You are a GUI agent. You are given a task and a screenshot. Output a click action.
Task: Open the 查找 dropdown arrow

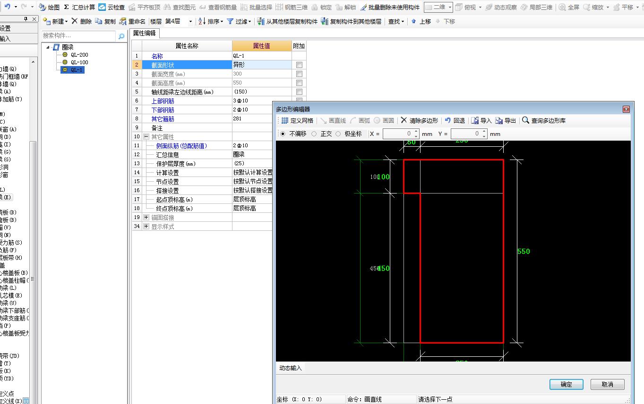[x=403, y=22]
